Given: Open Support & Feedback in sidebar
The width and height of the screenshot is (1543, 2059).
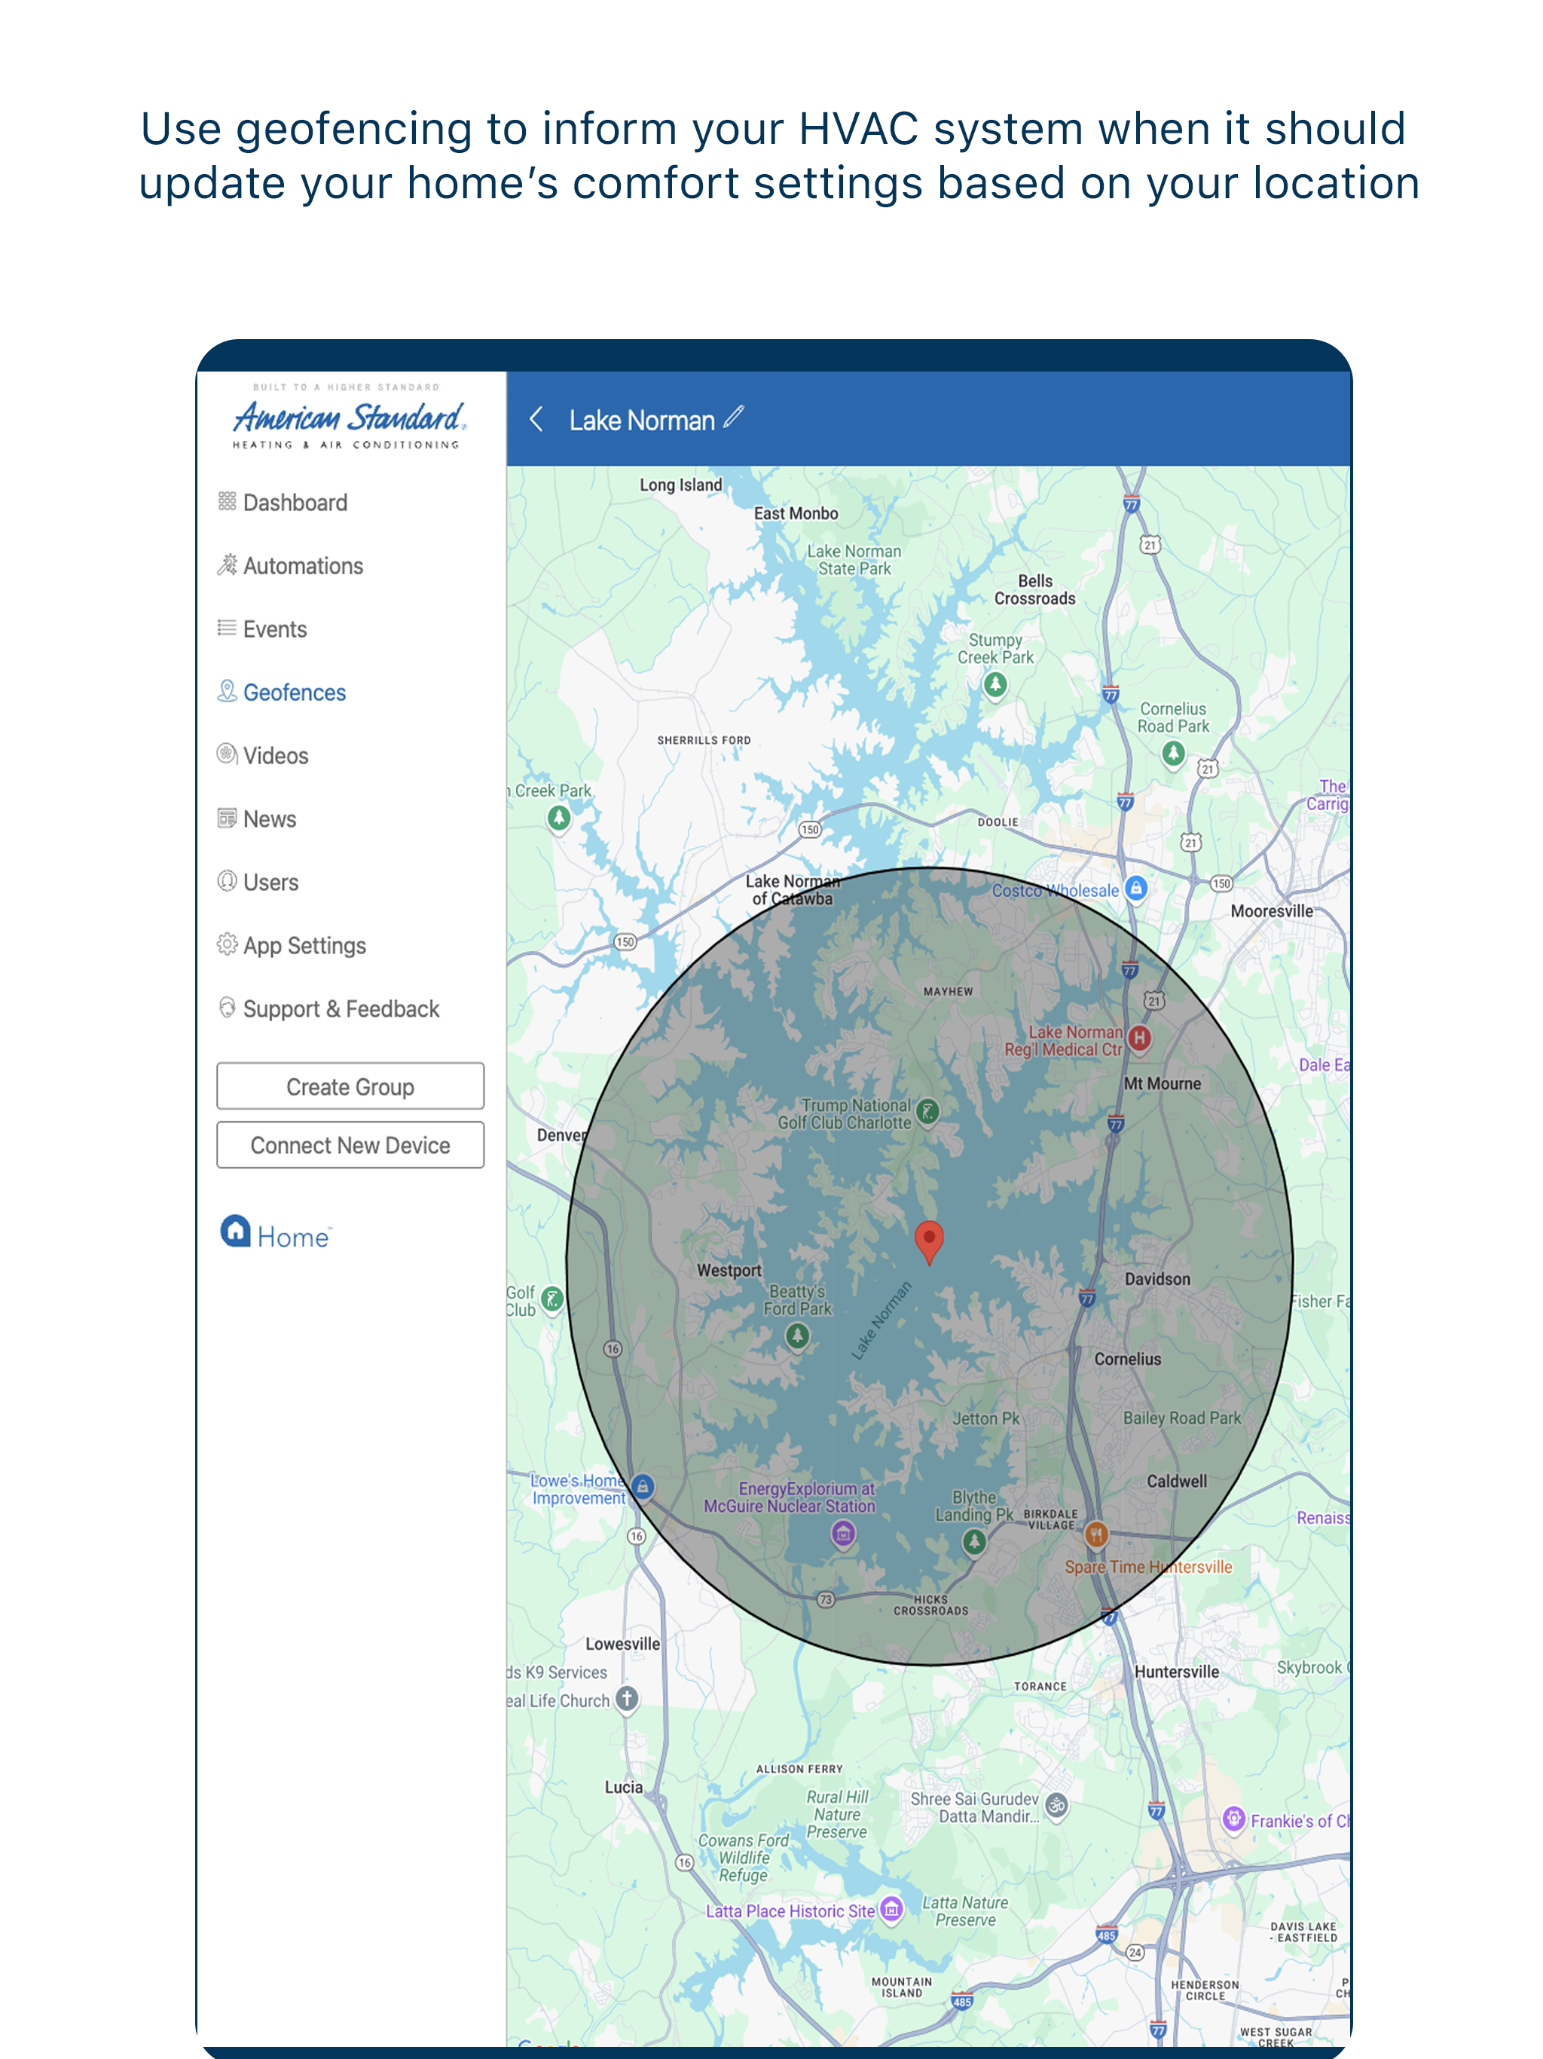Looking at the screenshot, I should 328,1009.
